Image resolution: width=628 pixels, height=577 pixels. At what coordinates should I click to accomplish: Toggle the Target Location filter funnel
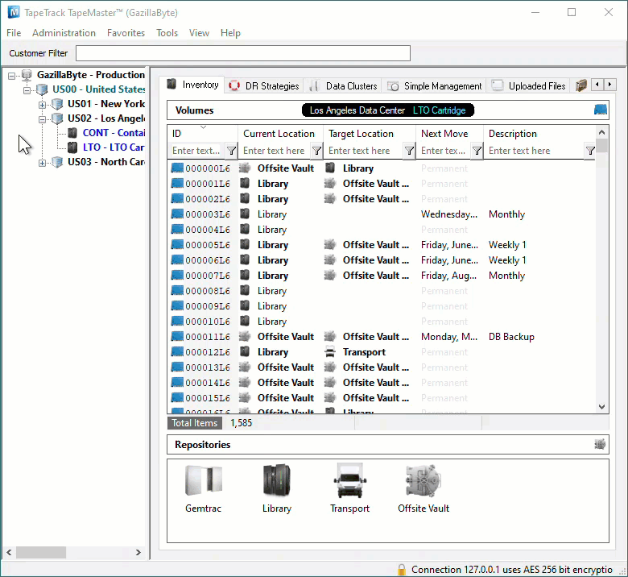click(409, 151)
